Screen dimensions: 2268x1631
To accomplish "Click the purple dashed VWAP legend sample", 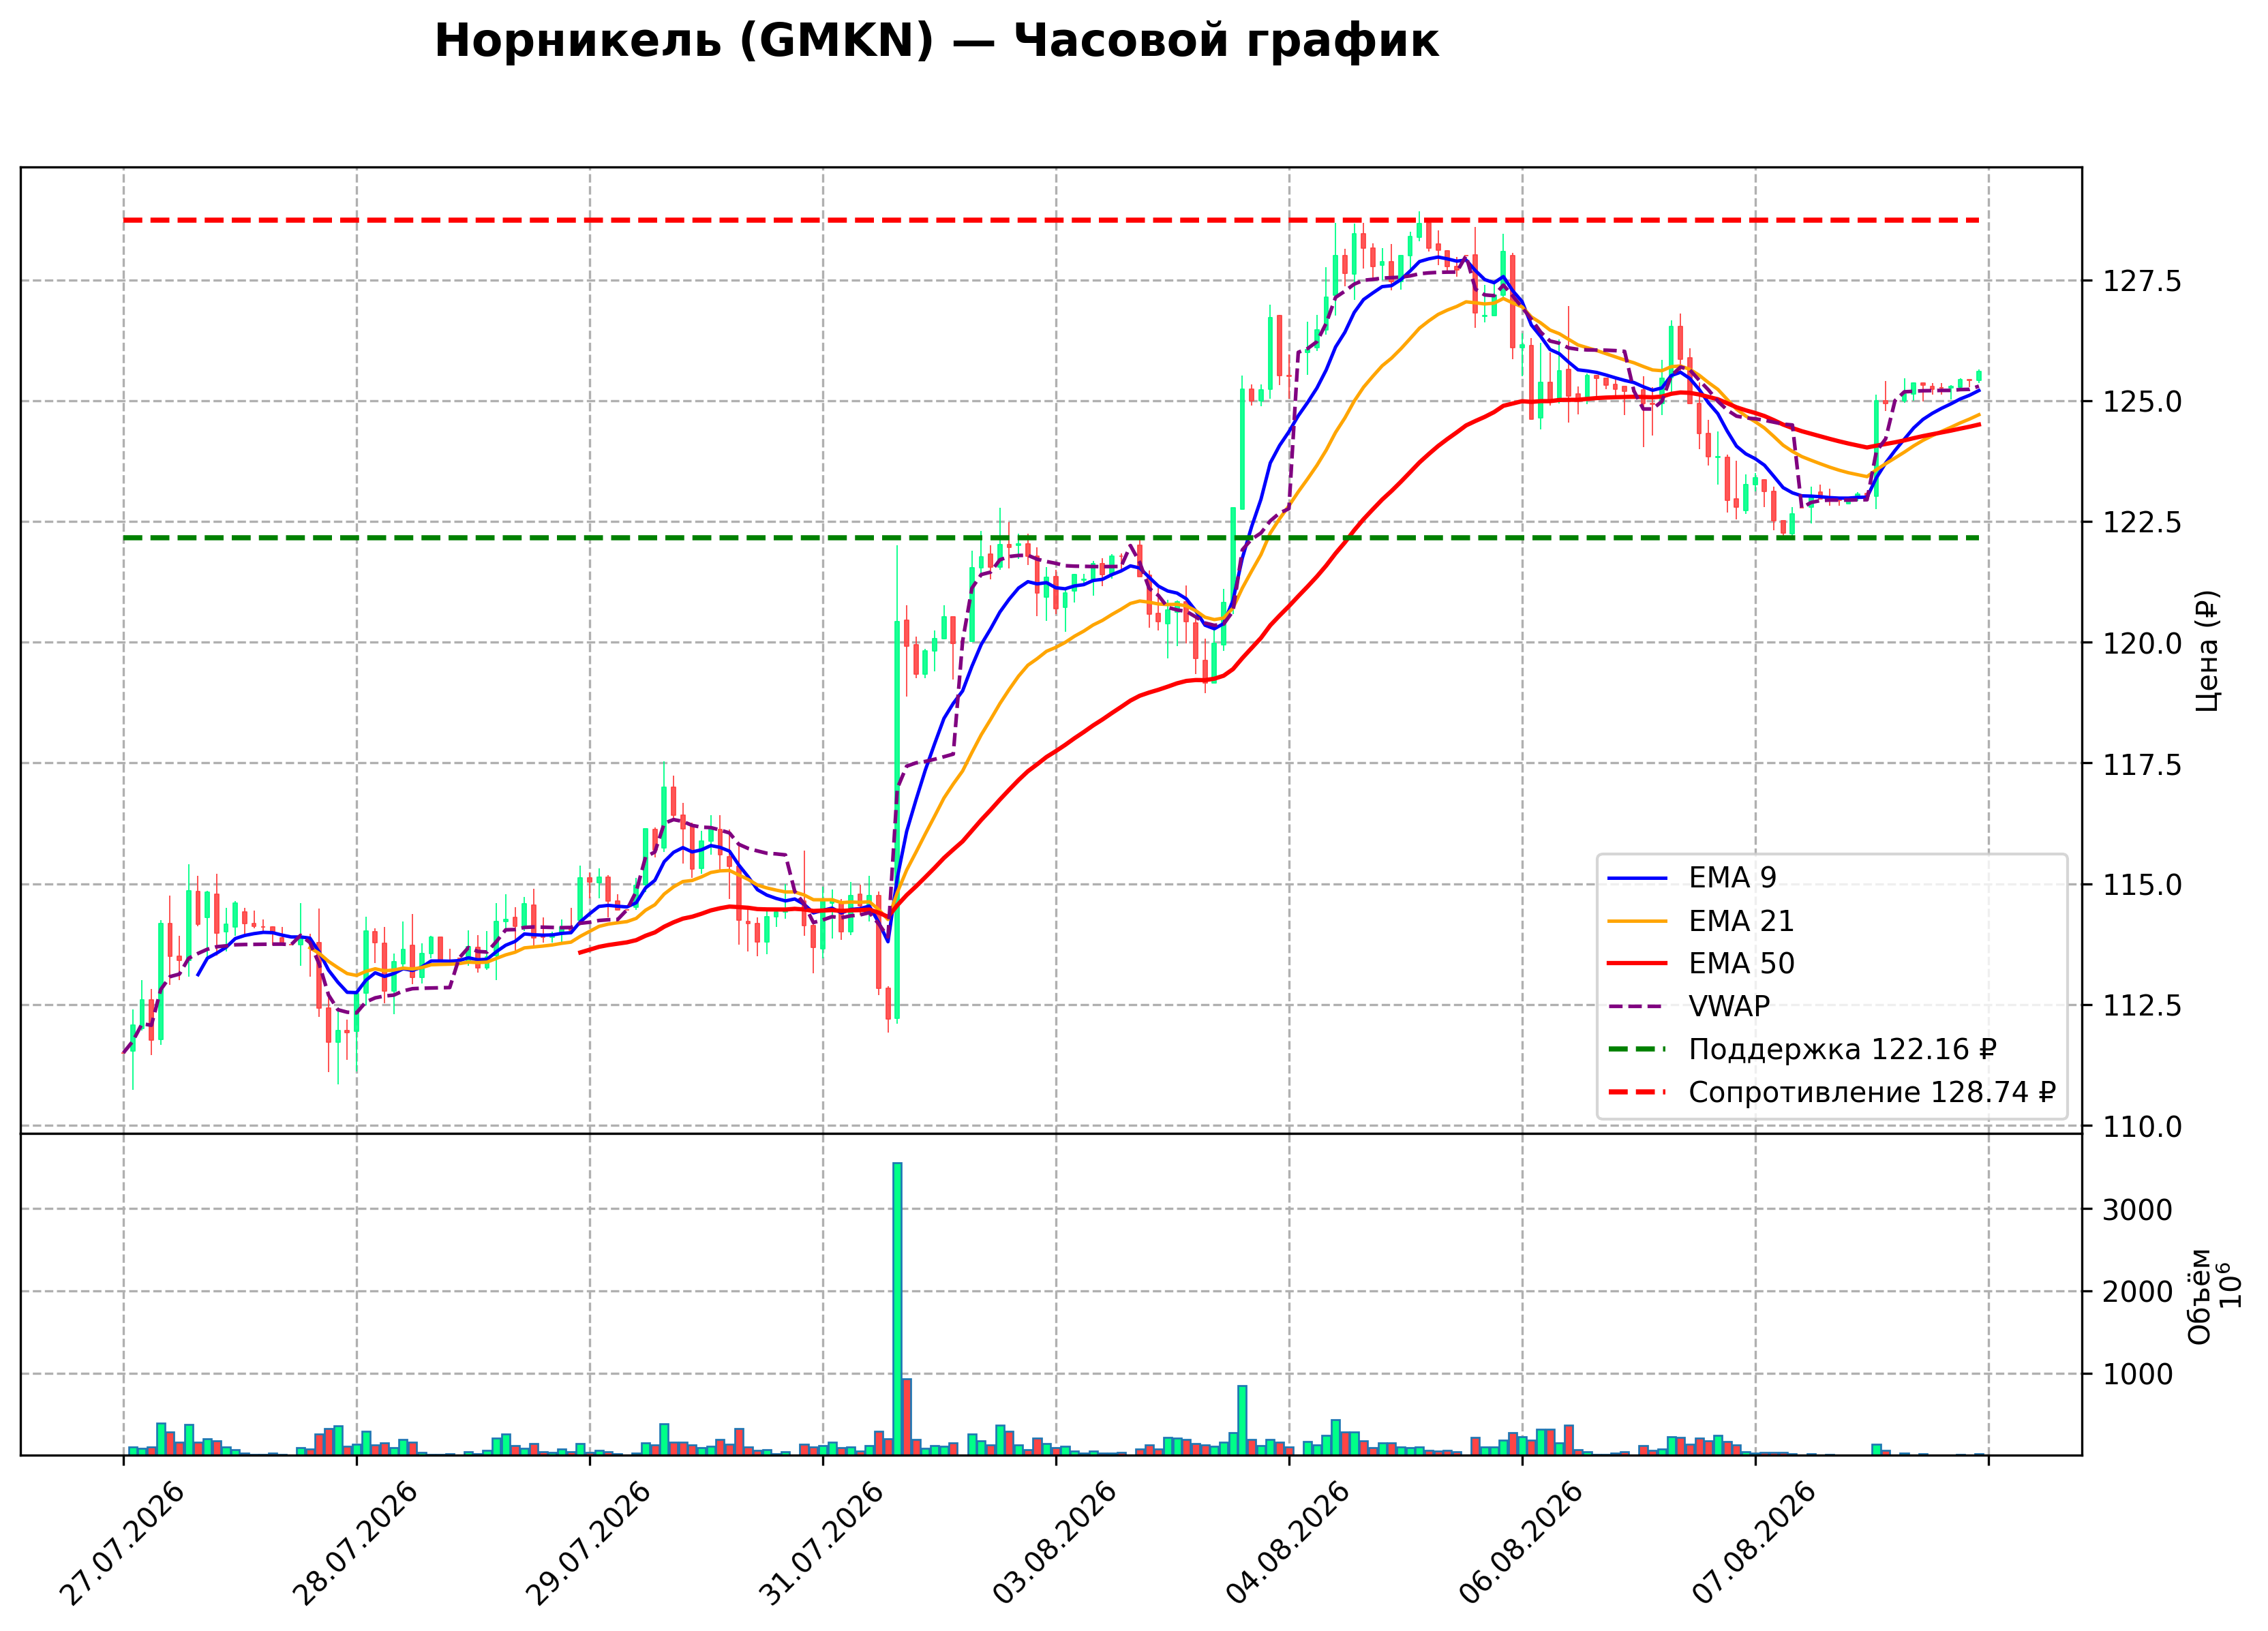I will pos(1637,1007).
